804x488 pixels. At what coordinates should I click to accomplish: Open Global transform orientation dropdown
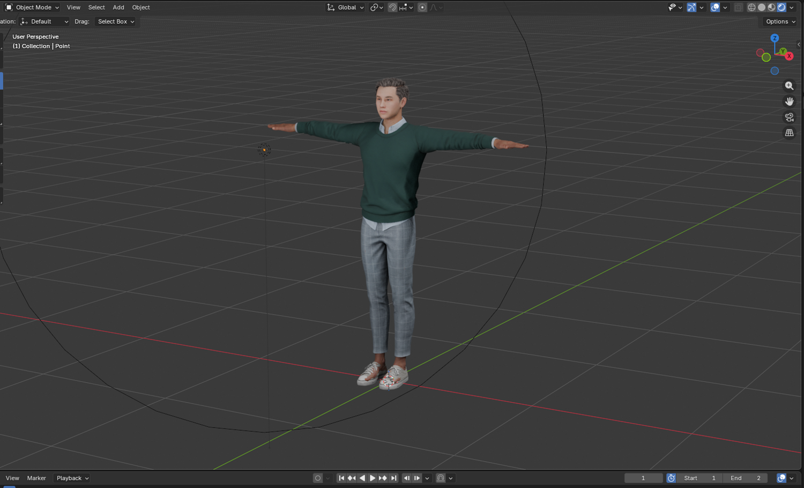point(346,8)
